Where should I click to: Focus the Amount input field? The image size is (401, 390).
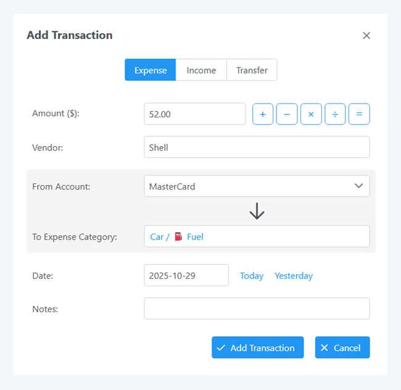point(194,114)
